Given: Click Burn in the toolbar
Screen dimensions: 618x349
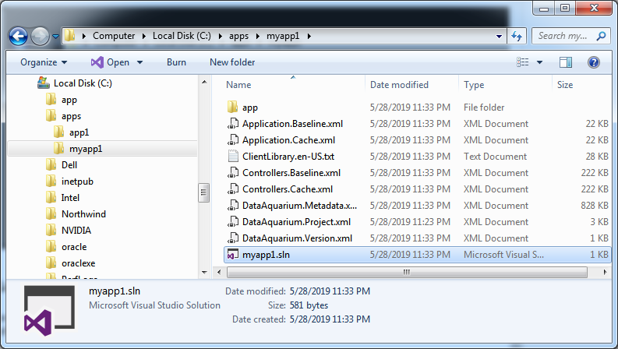Looking at the screenshot, I should (176, 62).
